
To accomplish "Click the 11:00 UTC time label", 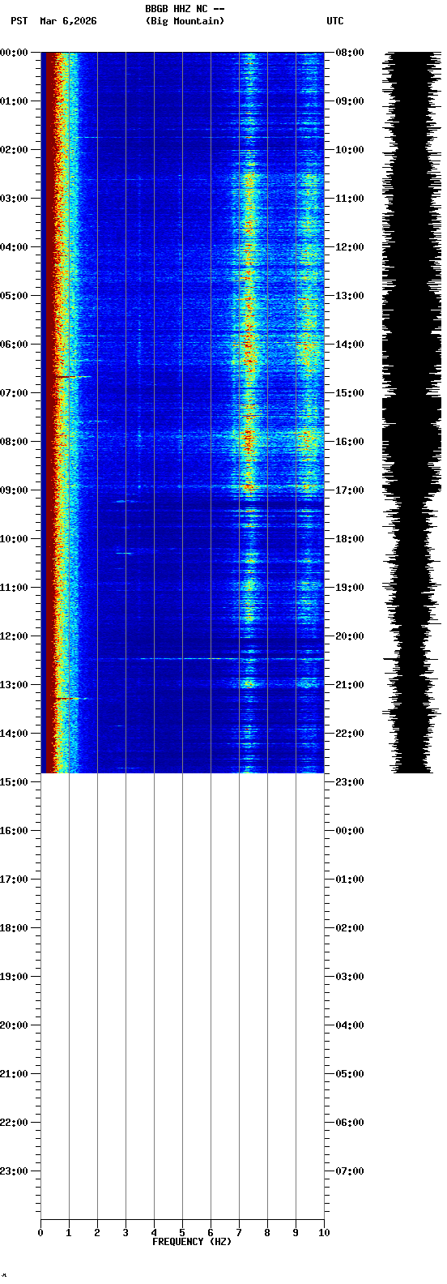I will tap(350, 199).
